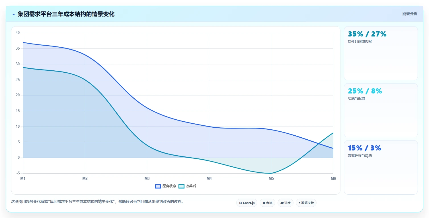Click the 原有状态 line point at M3
This screenshot has width=429, height=218.
coord(147,108)
